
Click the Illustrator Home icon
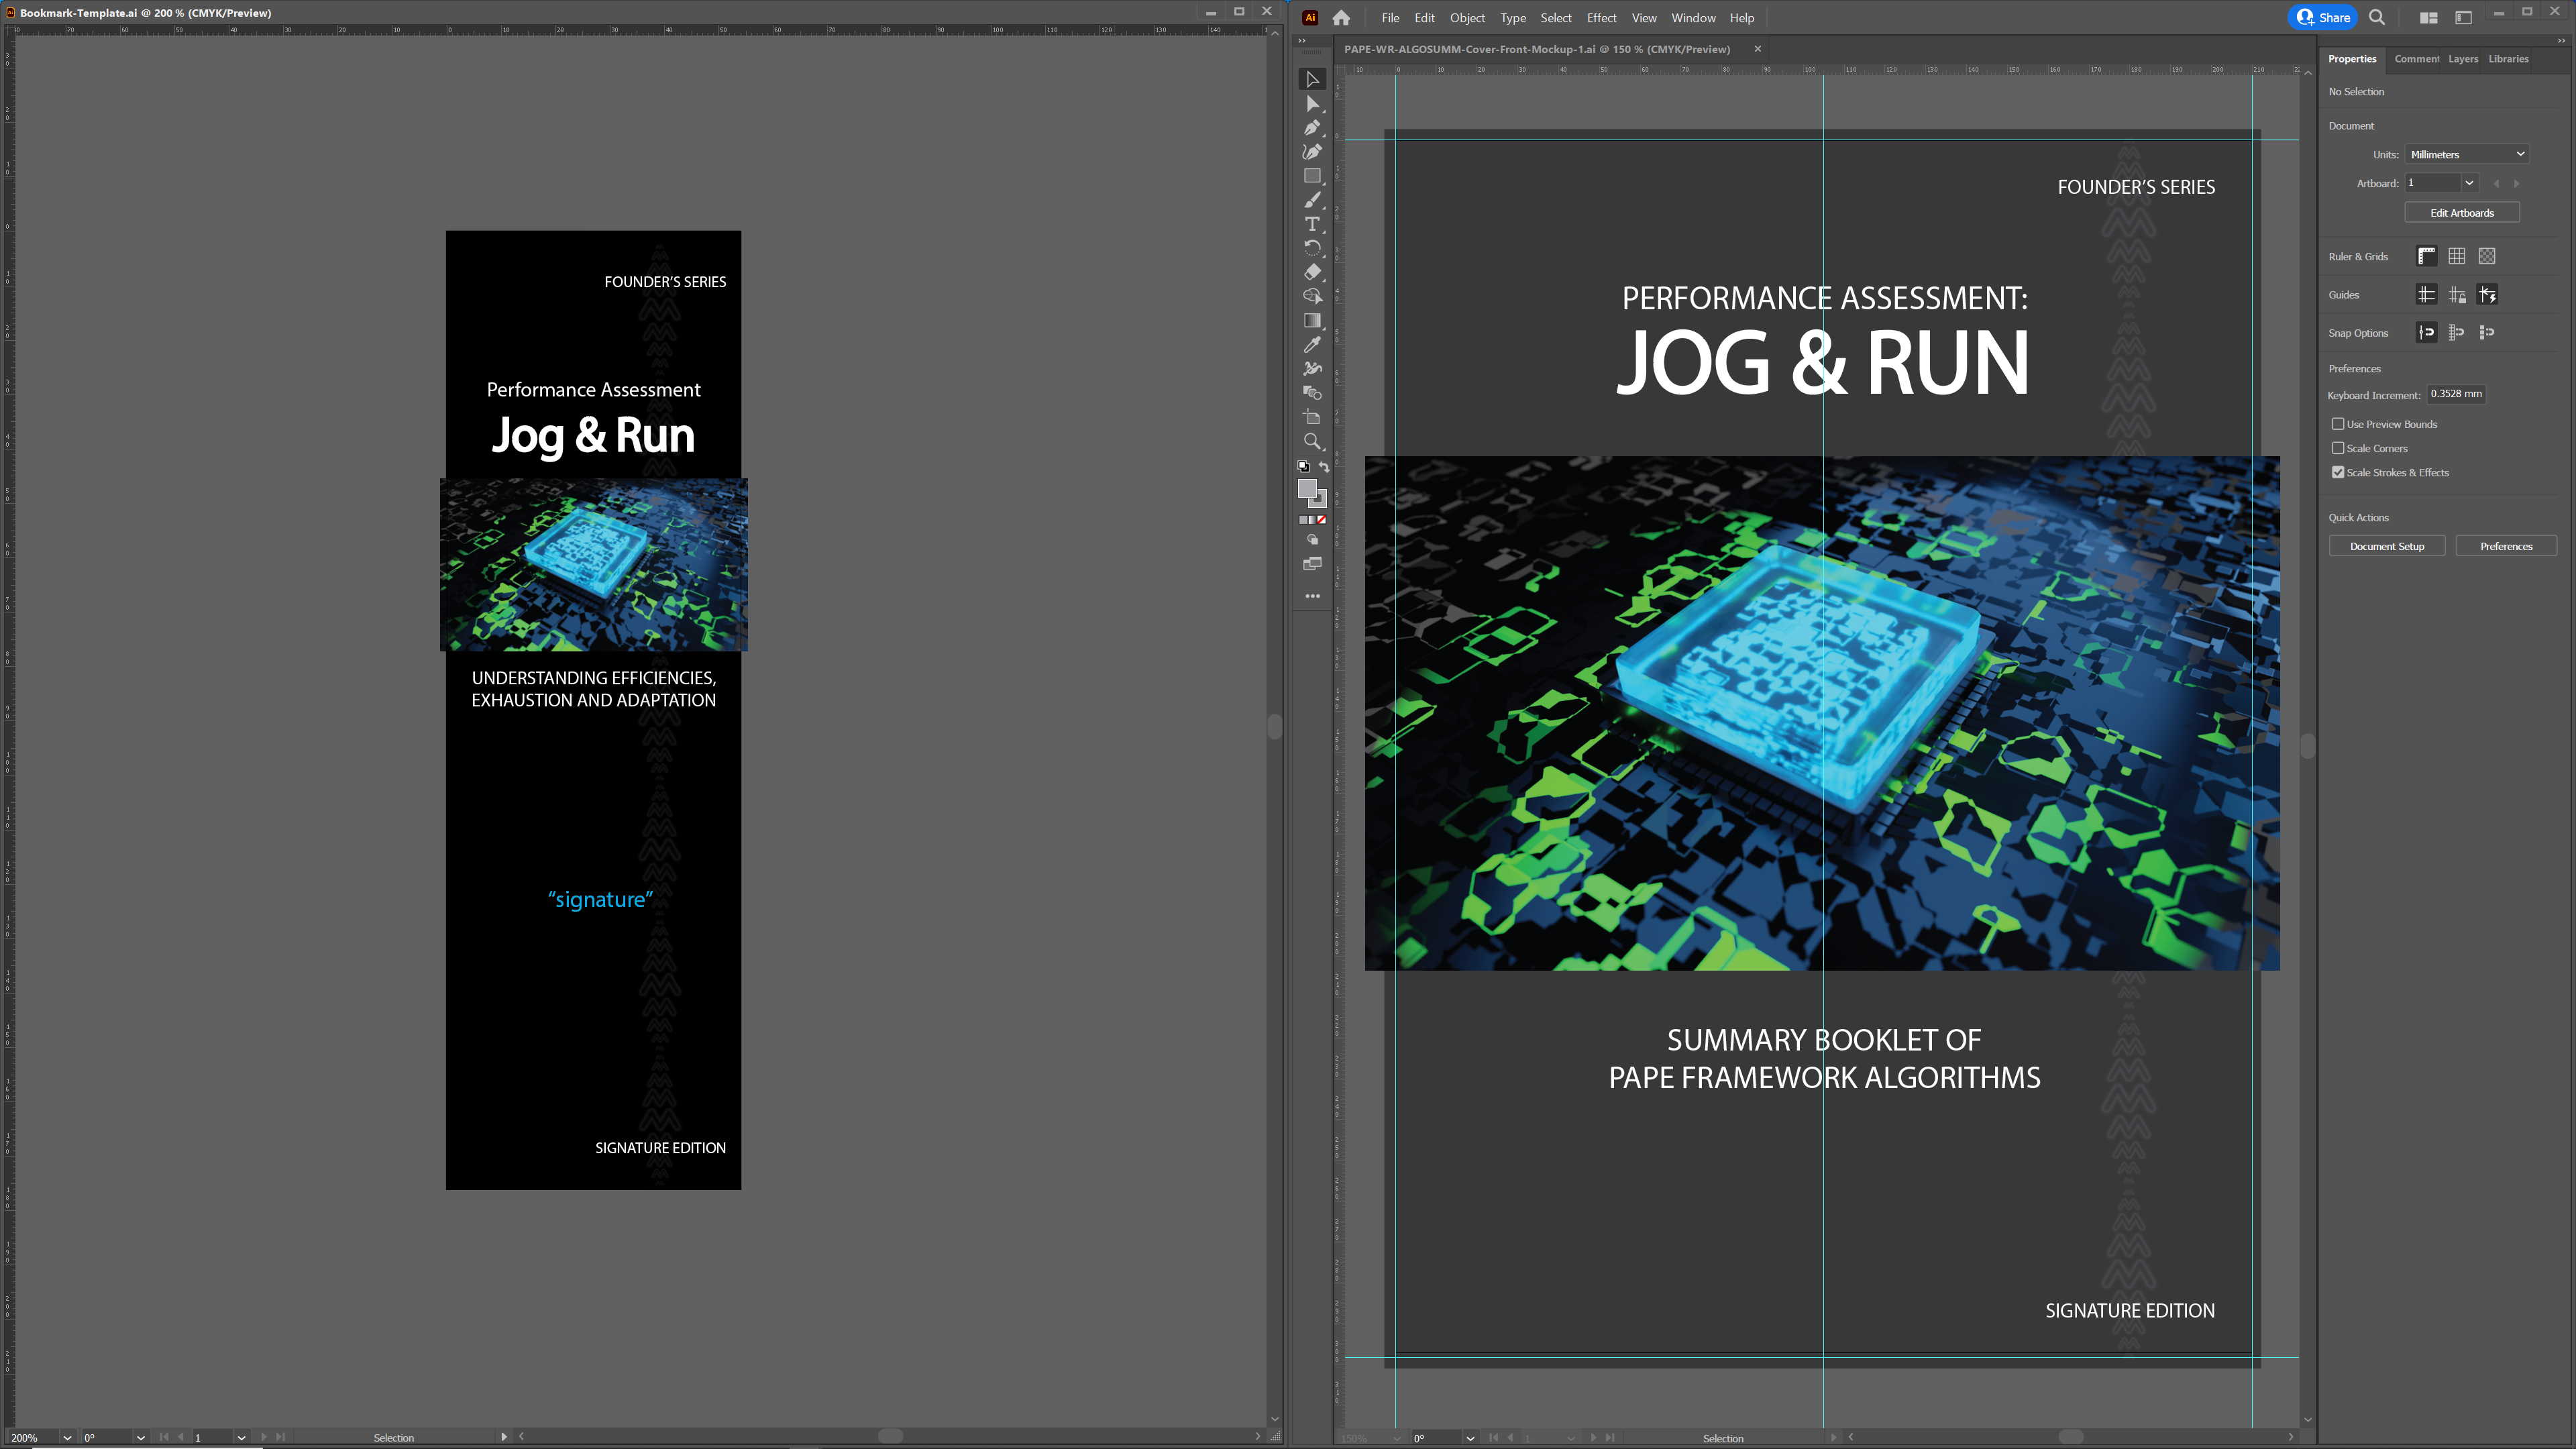pos(1341,18)
